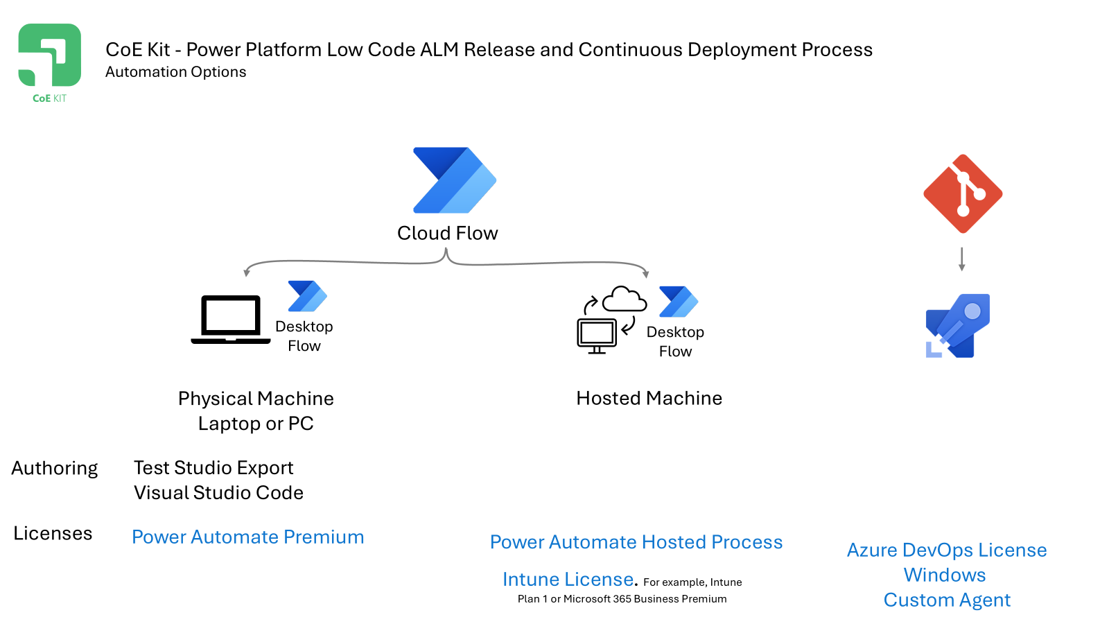1109x624 pixels.
Task: Click the Desktop Flow icon beside the laptop
Action: click(307, 296)
